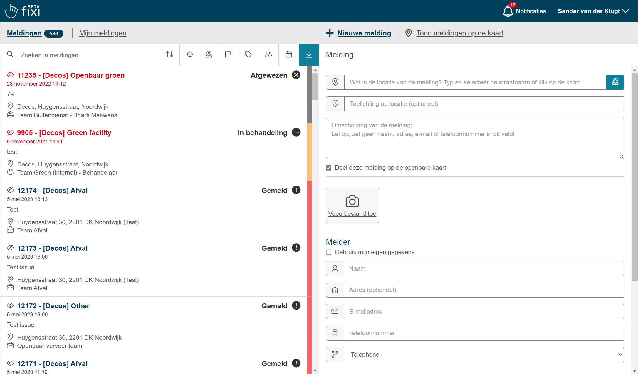The image size is (638, 374).
Task: Click Toelichting op locatie field
Action: point(484,104)
